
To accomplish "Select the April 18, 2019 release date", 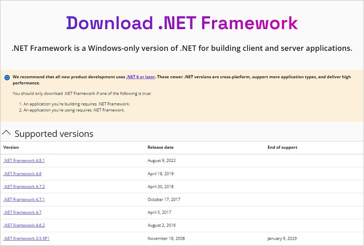I will pyautogui.click(x=161, y=174).
